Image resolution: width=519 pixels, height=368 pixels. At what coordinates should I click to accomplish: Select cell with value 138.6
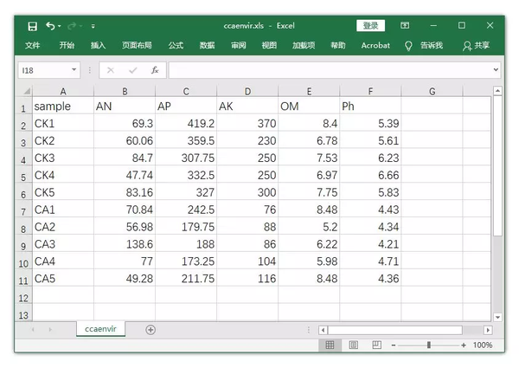(125, 244)
